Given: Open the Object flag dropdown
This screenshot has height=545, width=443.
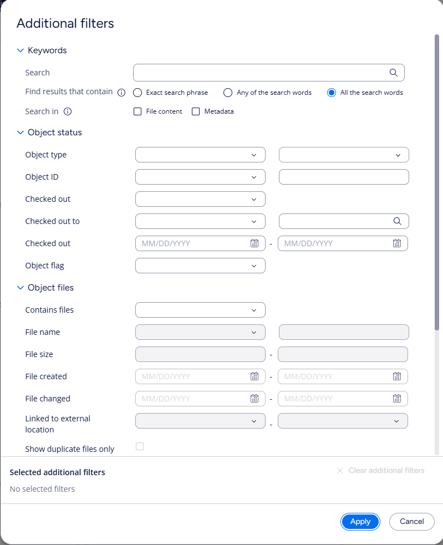Looking at the screenshot, I should (x=200, y=266).
